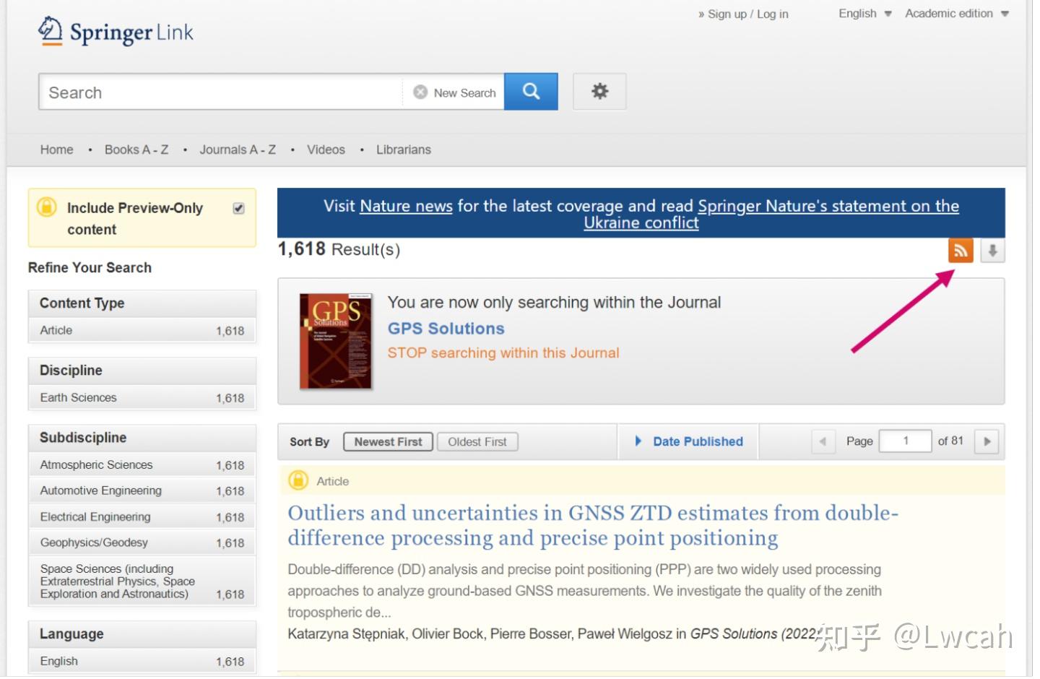Go to next page using the arrow icon
Viewport: 1040px width, 679px height.
click(987, 441)
